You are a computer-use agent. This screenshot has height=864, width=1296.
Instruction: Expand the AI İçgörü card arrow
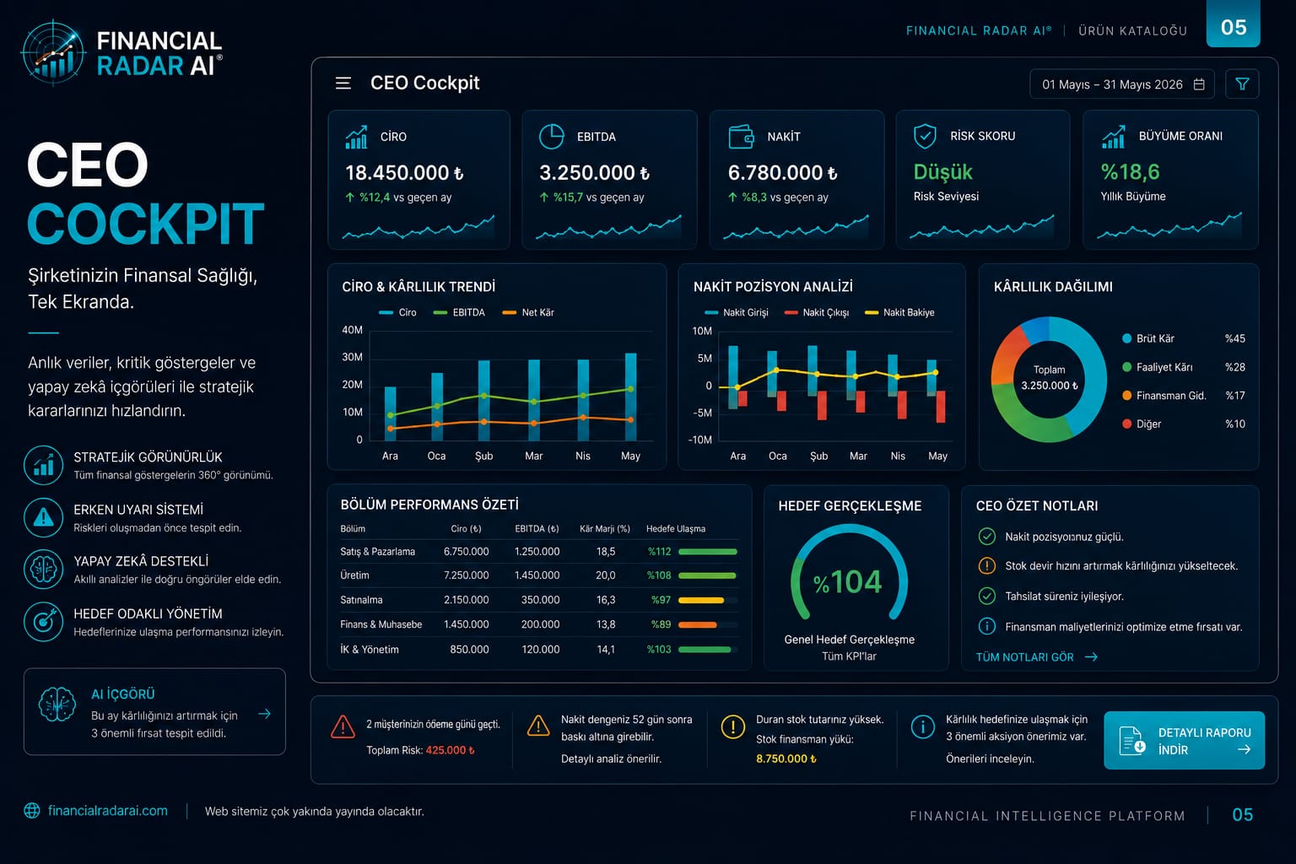coord(264,714)
